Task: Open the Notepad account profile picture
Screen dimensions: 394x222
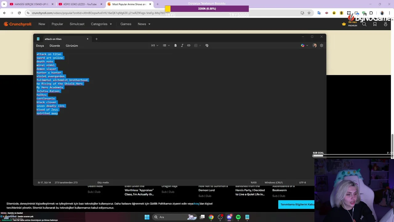Action: [x=314, y=45]
